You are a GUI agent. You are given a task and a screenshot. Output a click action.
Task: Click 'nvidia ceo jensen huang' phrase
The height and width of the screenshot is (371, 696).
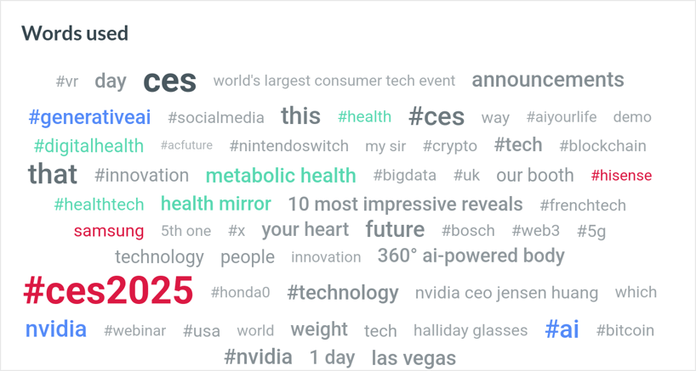506,293
